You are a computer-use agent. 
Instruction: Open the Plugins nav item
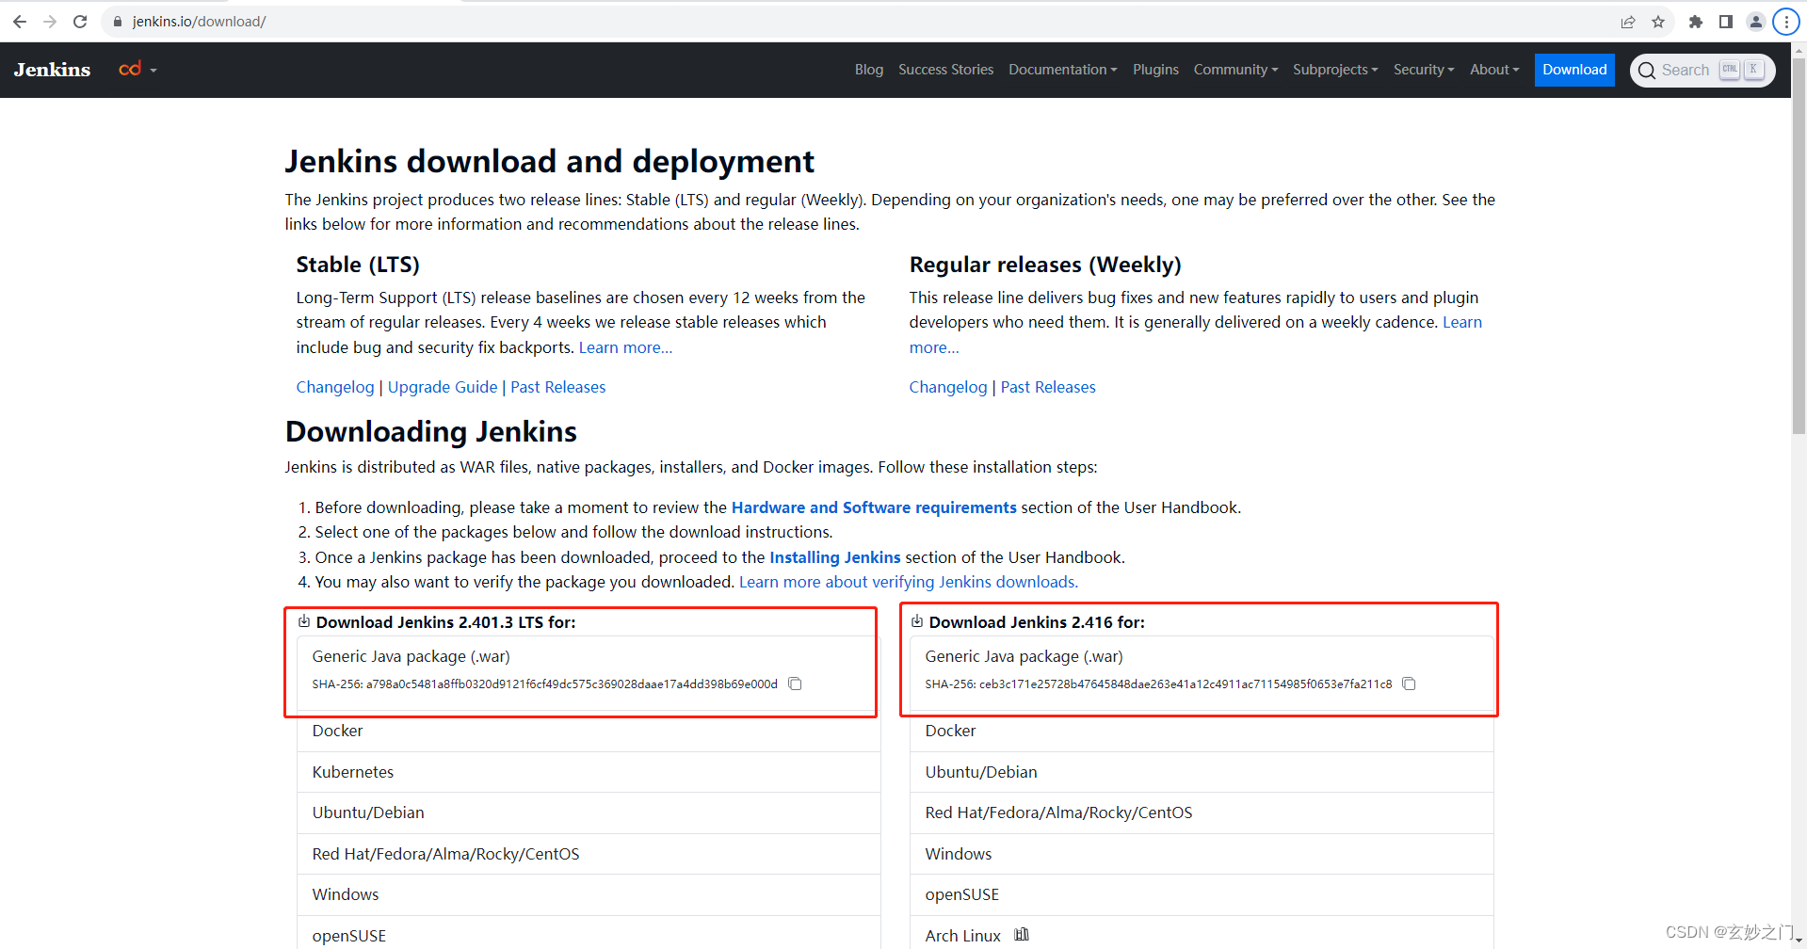coord(1155,70)
